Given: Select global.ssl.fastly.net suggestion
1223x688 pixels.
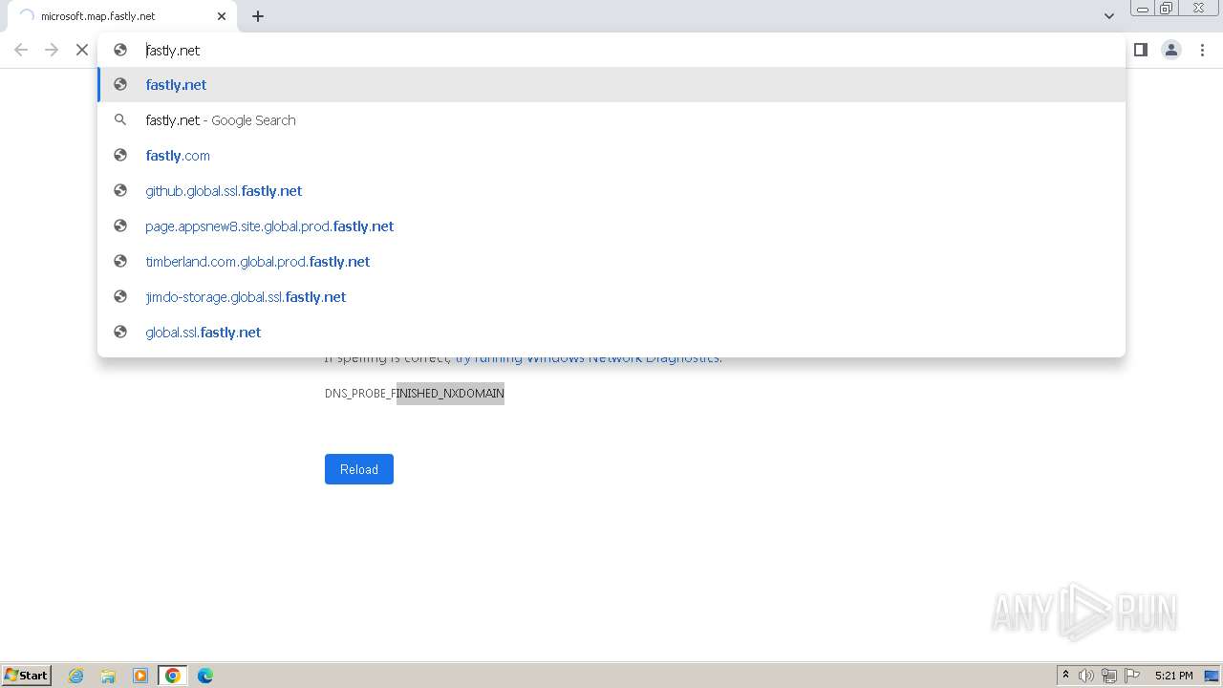Looking at the screenshot, I should click(611, 332).
